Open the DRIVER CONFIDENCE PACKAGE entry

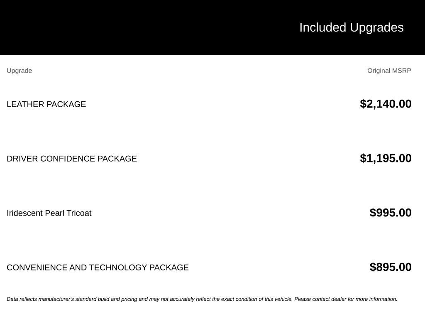[x=72, y=159]
